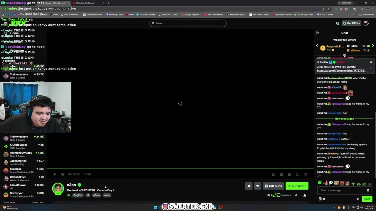376x211 pixels.
Task: Click the green Chat send button
Action: click(367, 199)
